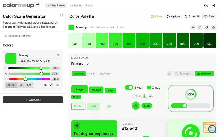Open the About page

point(89,5)
